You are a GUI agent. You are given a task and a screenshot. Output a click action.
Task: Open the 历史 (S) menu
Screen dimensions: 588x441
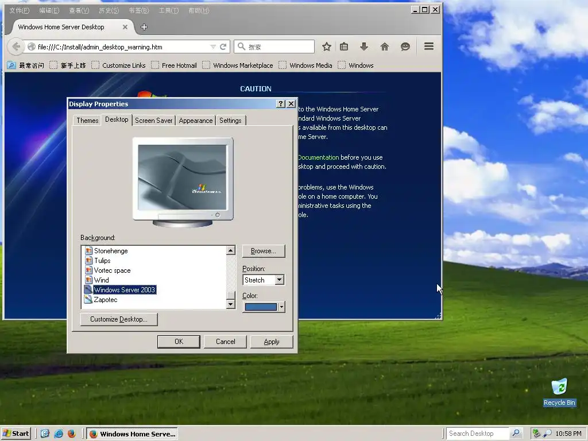click(x=109, y=10)
